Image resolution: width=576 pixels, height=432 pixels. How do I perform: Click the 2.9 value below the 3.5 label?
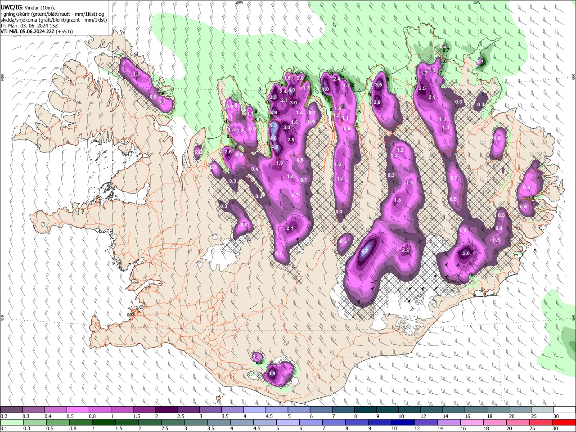tap(377, 103)
